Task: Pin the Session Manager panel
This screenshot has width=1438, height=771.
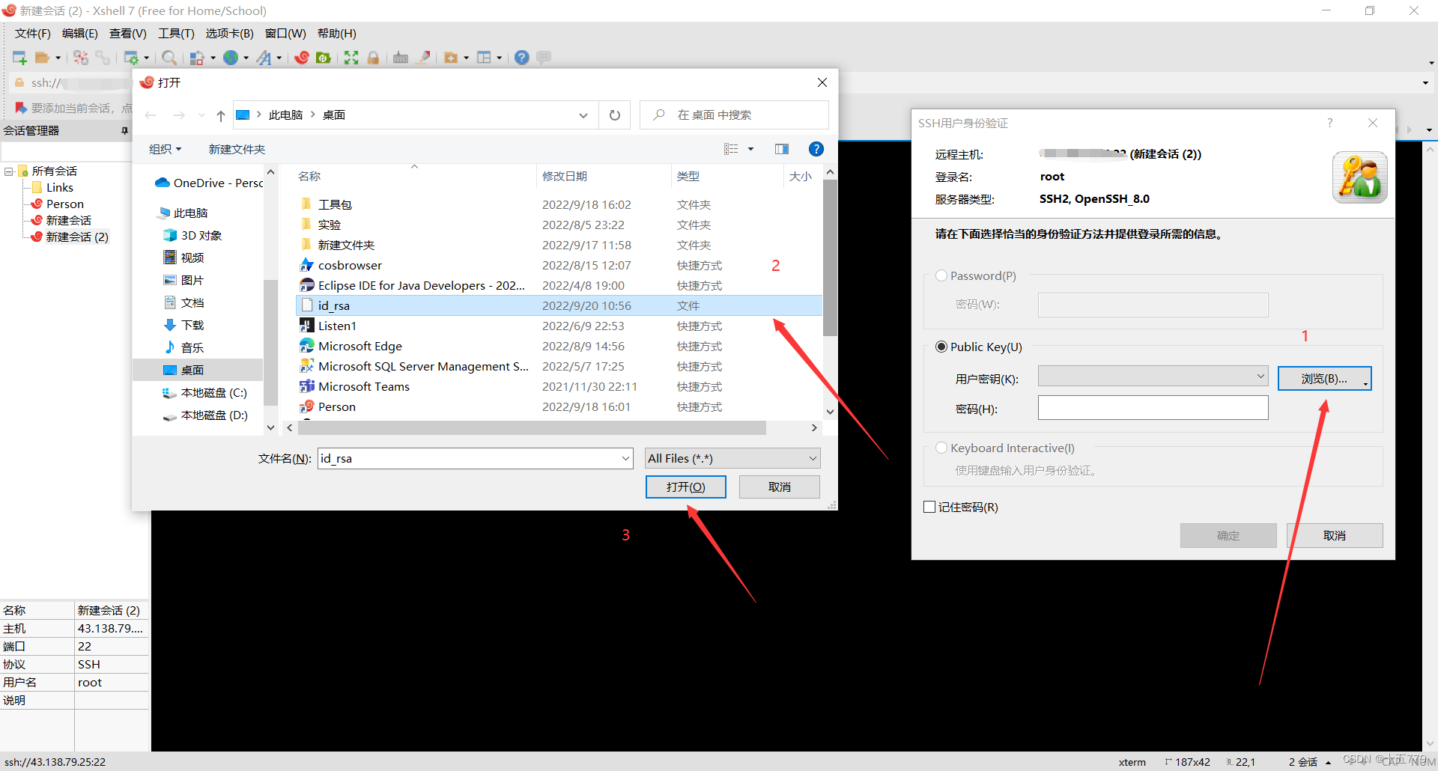Action: click(x=124, y=131)
